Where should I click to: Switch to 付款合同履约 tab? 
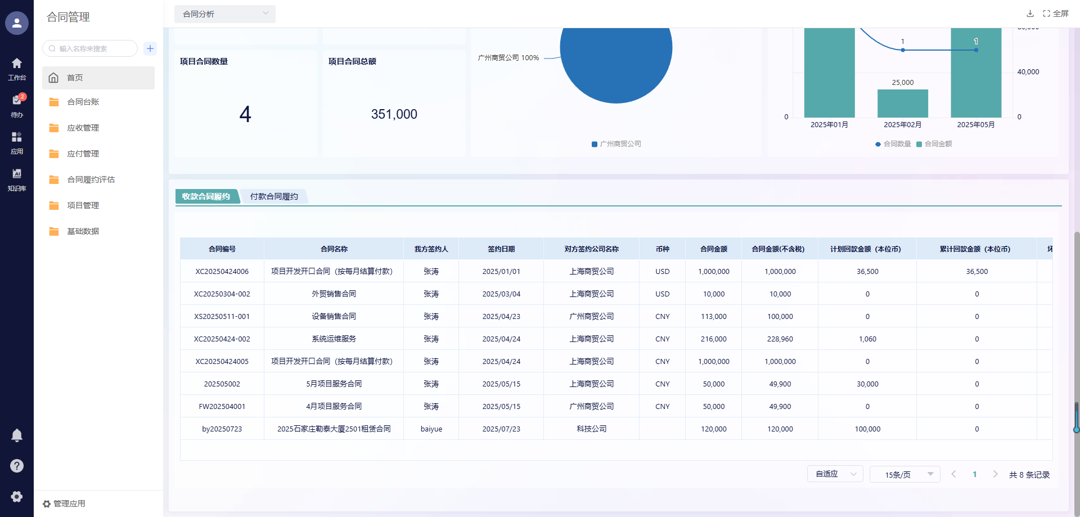[x=274, y=196]
